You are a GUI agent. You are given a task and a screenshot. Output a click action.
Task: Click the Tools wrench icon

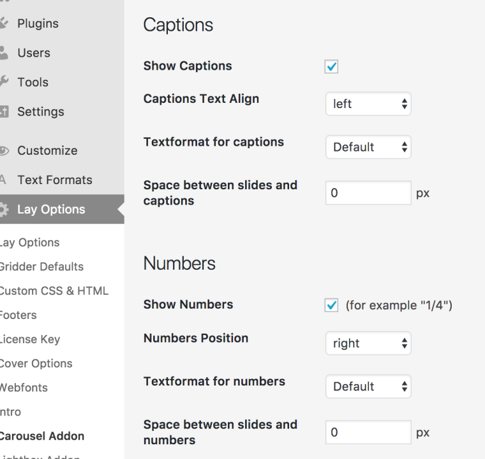pos(4,82)
